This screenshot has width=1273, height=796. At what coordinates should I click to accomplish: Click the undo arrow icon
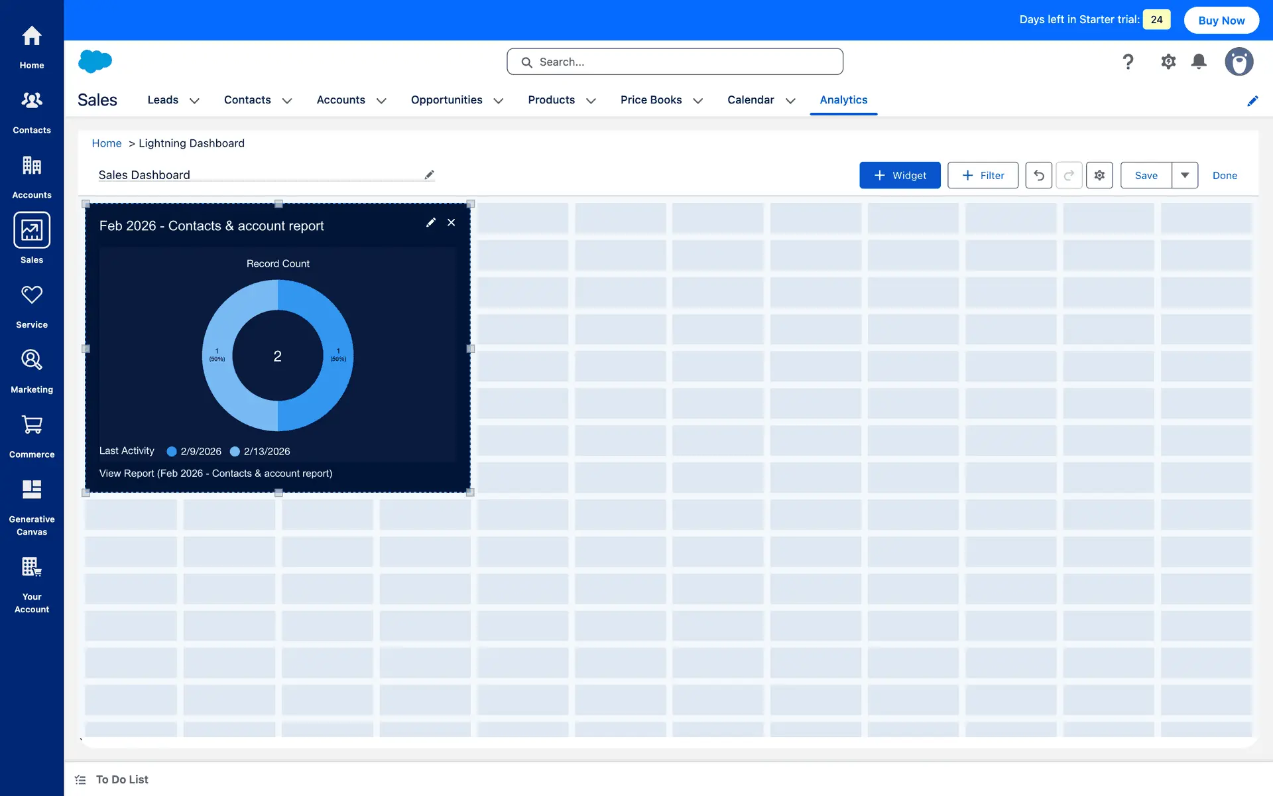(1038, 175)
